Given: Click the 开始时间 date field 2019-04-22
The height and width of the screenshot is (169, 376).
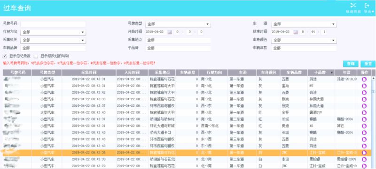Looking at the screenshot, I should click(x=156, y=32).
